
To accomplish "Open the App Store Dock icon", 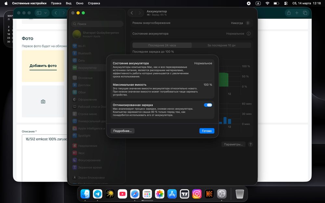I will [x=172, y=194].
